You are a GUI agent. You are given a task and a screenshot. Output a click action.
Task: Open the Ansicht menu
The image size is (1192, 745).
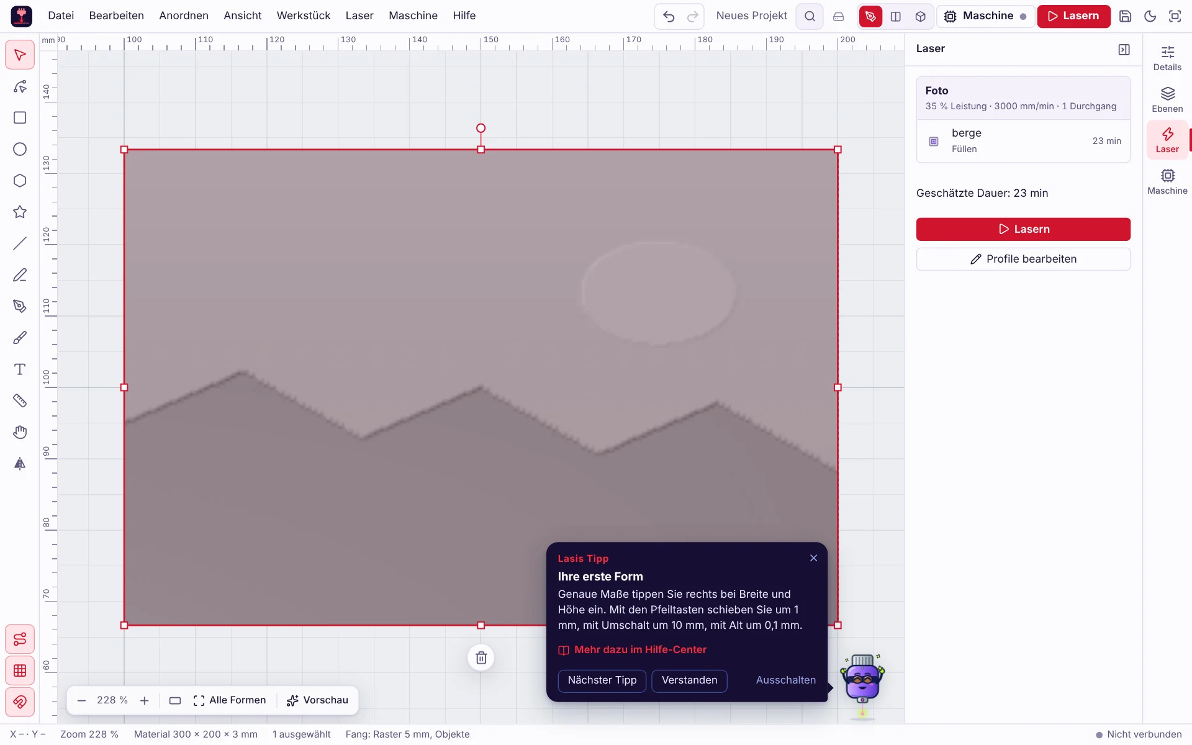tap(243, 16)
